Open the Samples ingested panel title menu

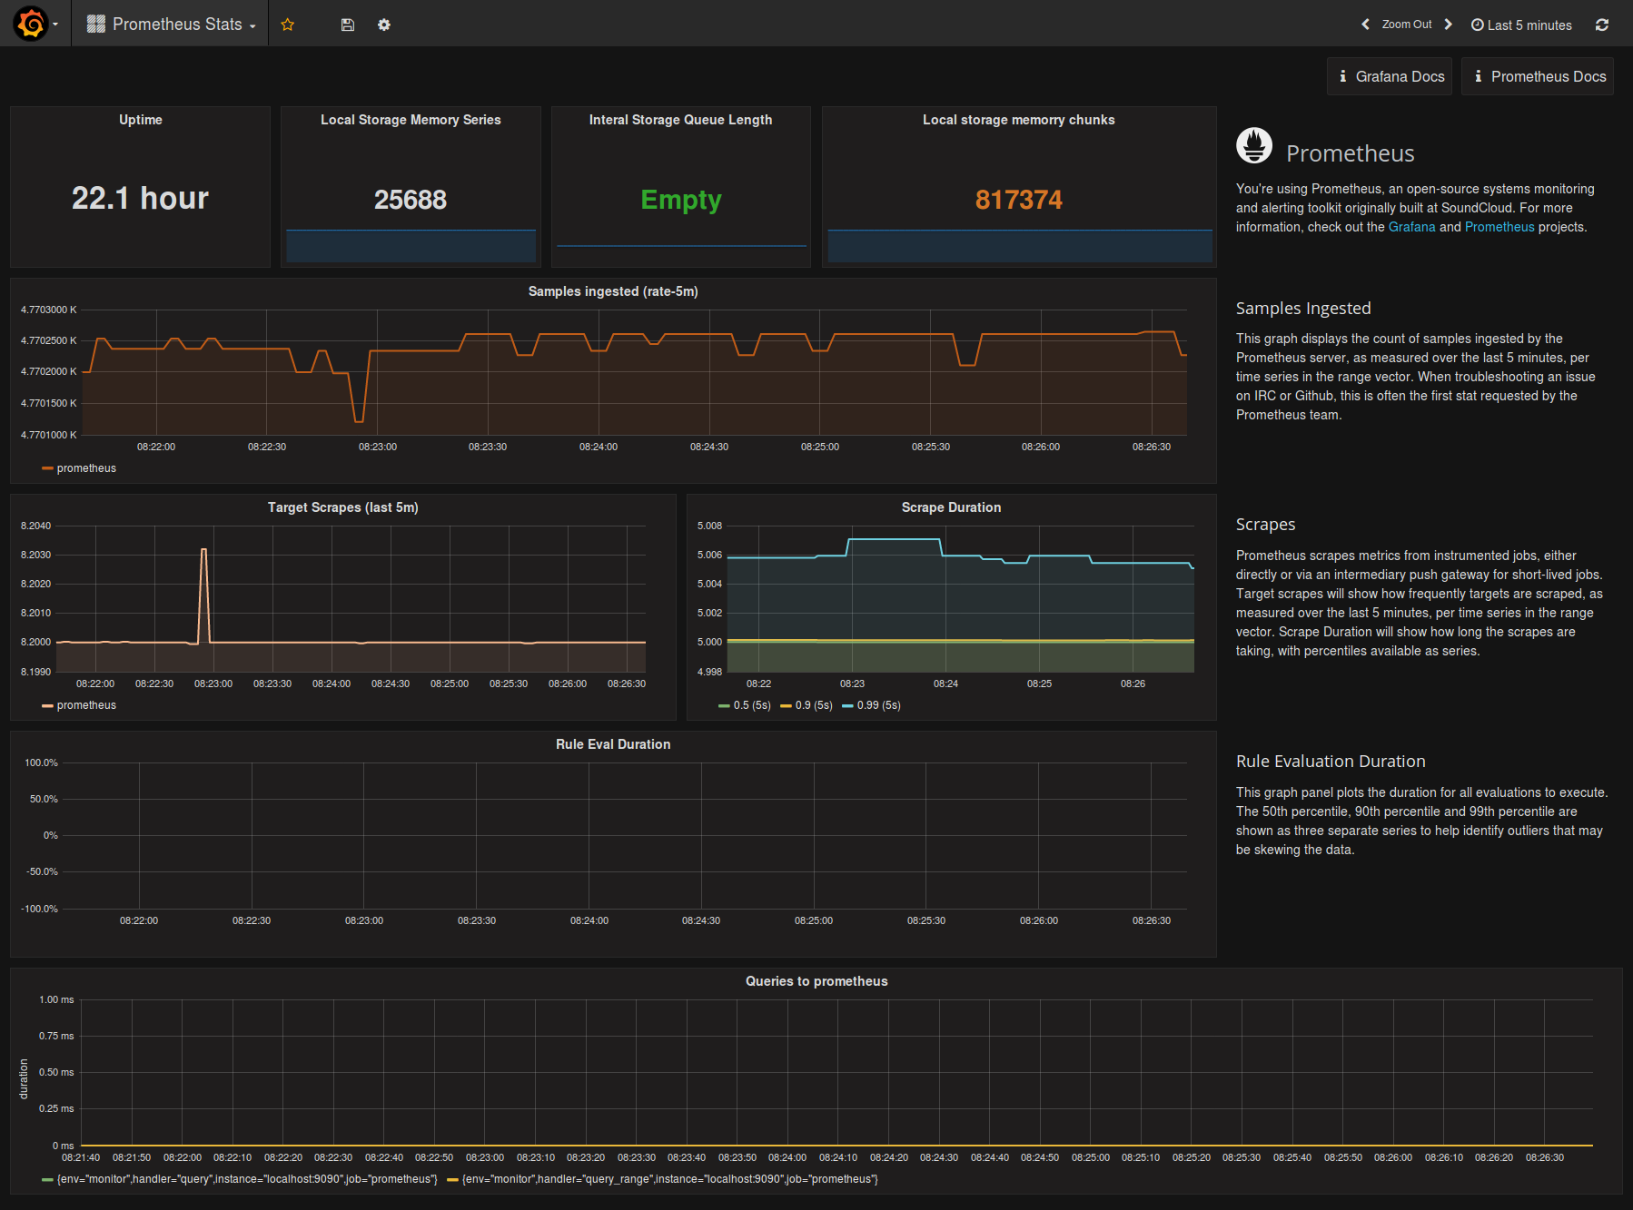click(613, 291)
